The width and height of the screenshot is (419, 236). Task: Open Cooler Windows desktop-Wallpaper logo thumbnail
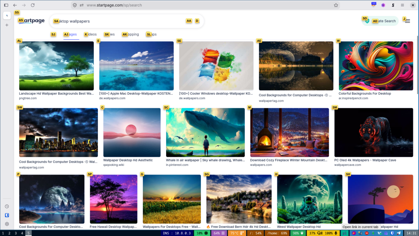point(216,66)
